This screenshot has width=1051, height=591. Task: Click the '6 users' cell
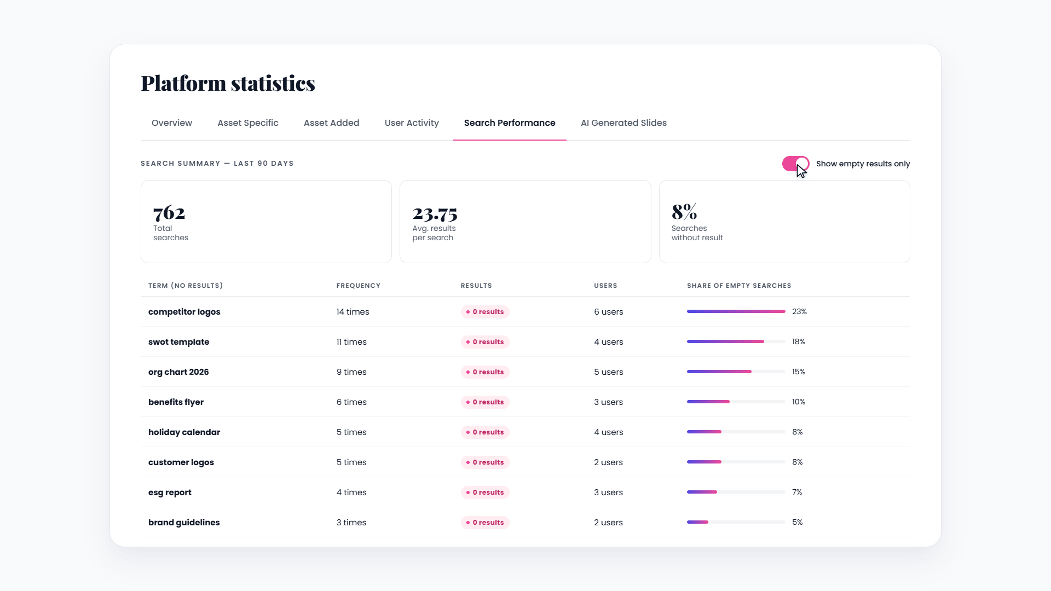(609, 312)
